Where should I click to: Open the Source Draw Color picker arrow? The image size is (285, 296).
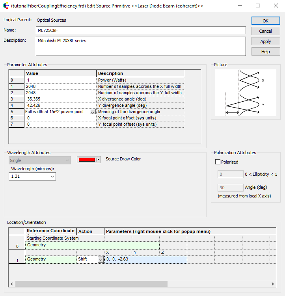(99, 160)
